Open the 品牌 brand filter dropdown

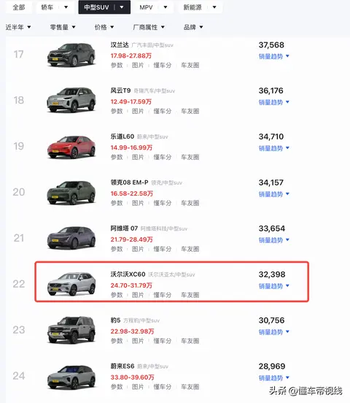(193, 27)
